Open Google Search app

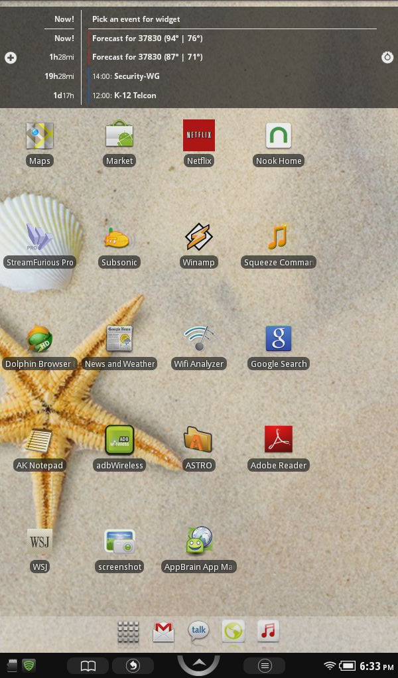click(x=279, y=338)
